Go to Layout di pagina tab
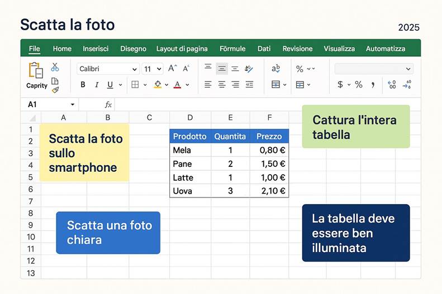 coord(182,49)
